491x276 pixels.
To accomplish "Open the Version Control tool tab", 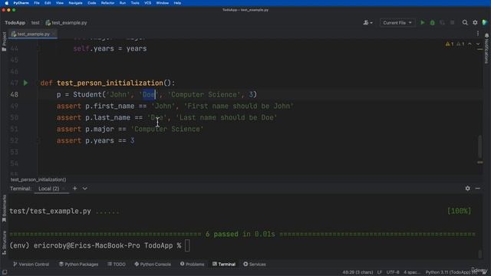I will pos(31,264).
